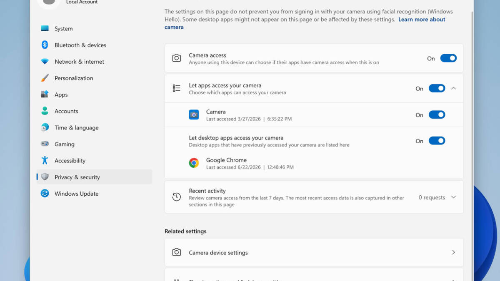The width and height of the screenshot is (500, 281).
Task: Click the Recent activity clock icon
Action: [x=177, y=197]
